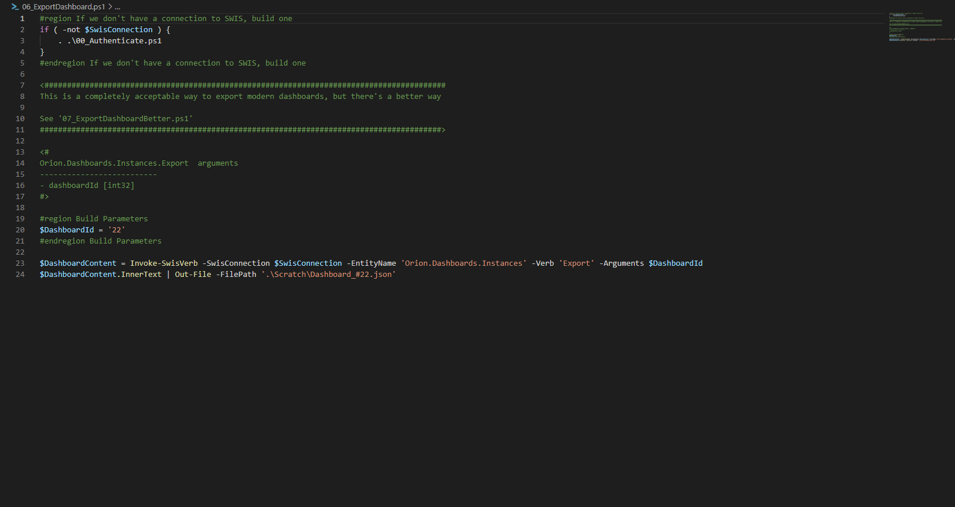Click the Invoke-SwisVerb cmdlet name

pyautogui.click(x=164, y=263)
